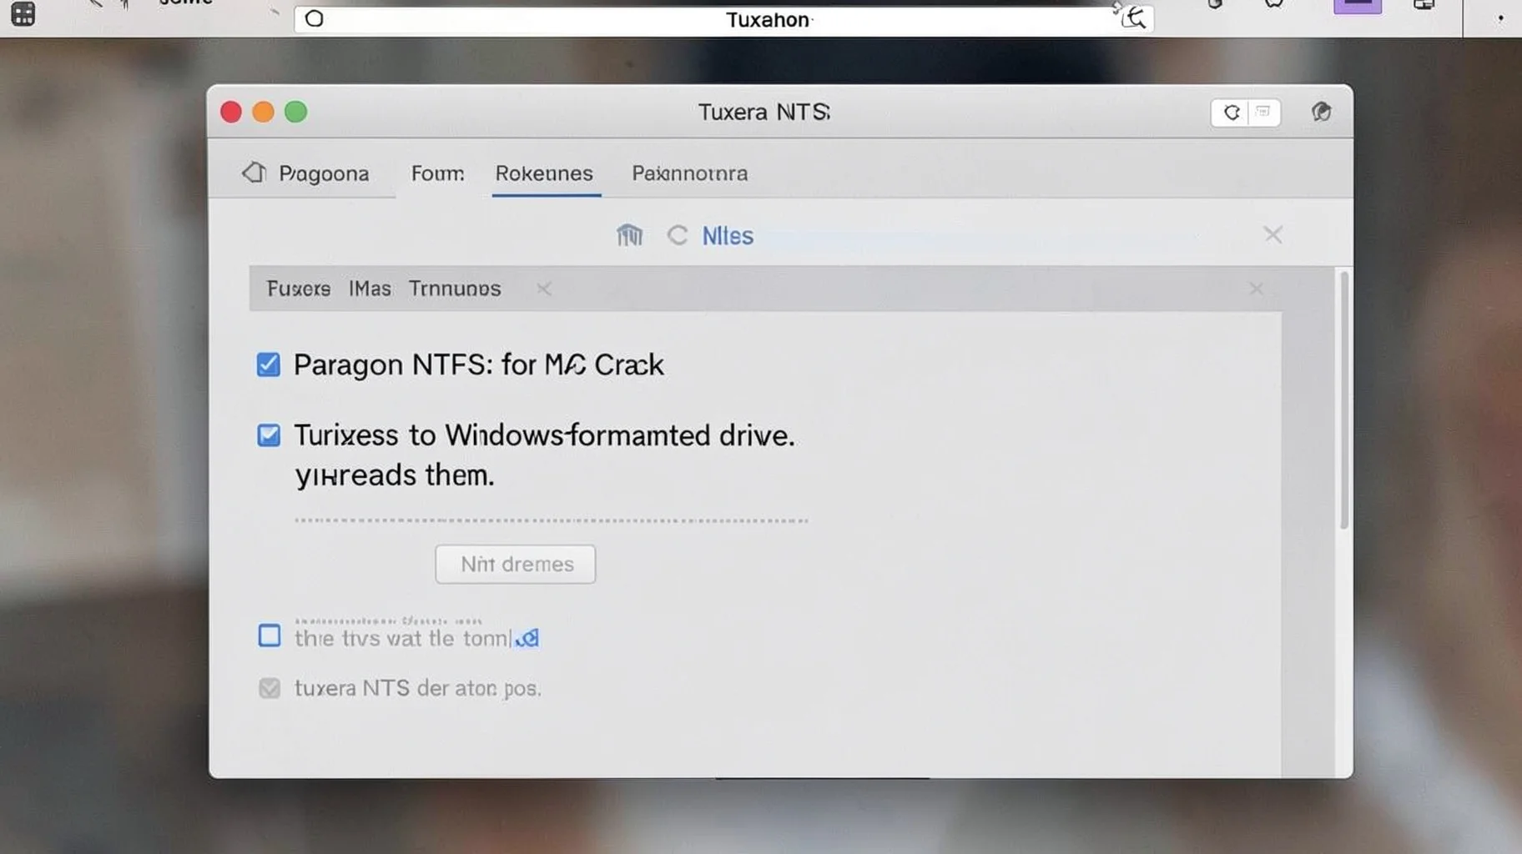
Task: Open the grid apps icon in top bar
Action: [x=23, y=14]
